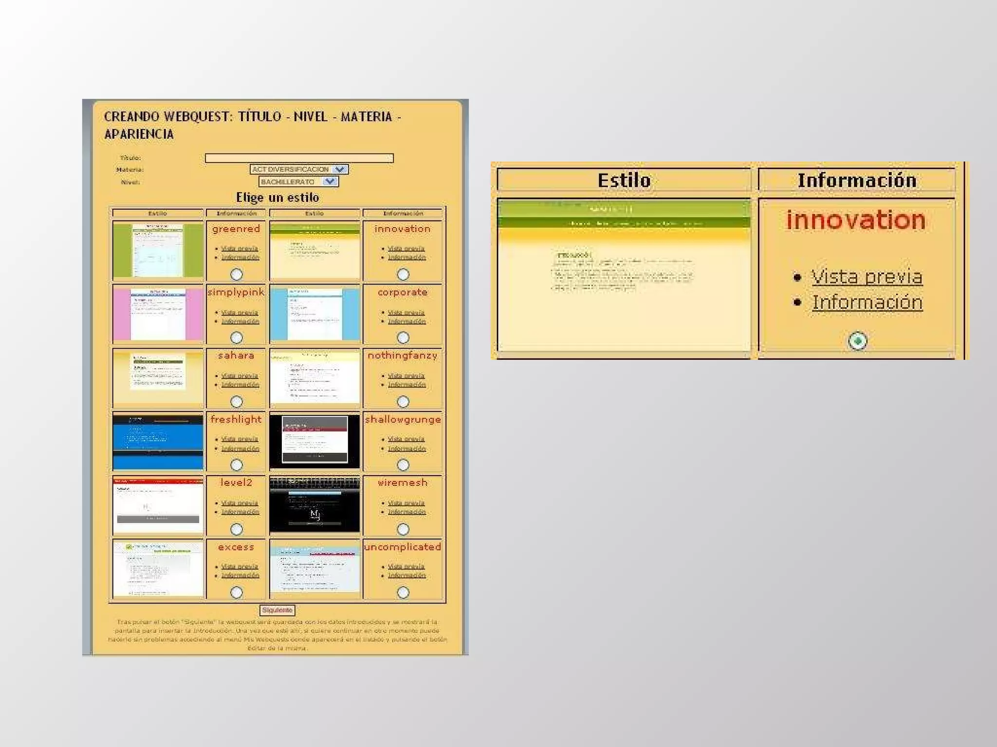Click the Título text input field
Image resolution: width=997 pixels, height=747 pixels.
(x=299, y=158)
